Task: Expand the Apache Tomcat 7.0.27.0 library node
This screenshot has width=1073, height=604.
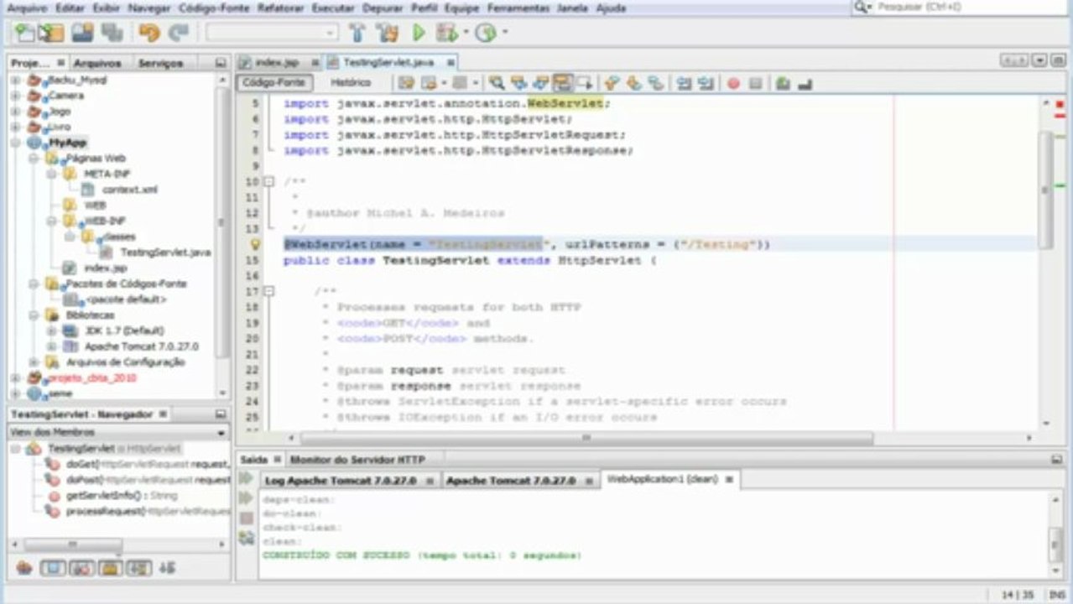Action: pos(52,346)
